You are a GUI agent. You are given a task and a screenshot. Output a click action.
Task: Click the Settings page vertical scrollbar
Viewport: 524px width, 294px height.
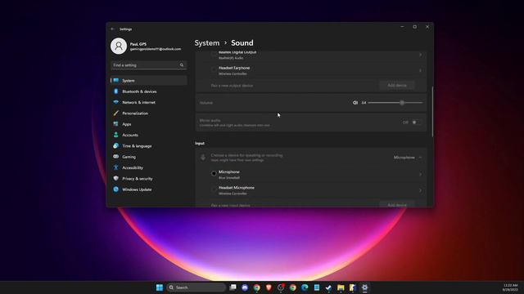tap(432, 112)
